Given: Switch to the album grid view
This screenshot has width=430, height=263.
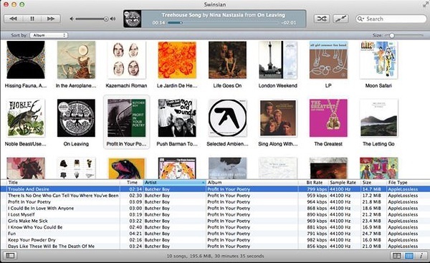Looking at the screenshot, I should click(409, 256).
